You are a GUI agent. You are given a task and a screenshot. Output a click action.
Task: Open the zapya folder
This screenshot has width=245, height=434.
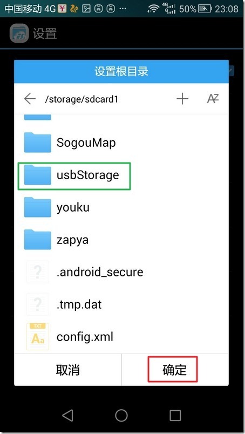(121, 240)
